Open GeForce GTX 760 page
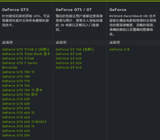 pos(16,86)
